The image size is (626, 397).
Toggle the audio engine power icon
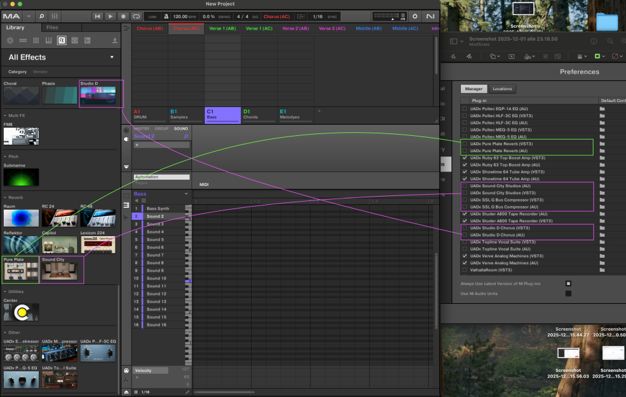[x=415, y=16]
